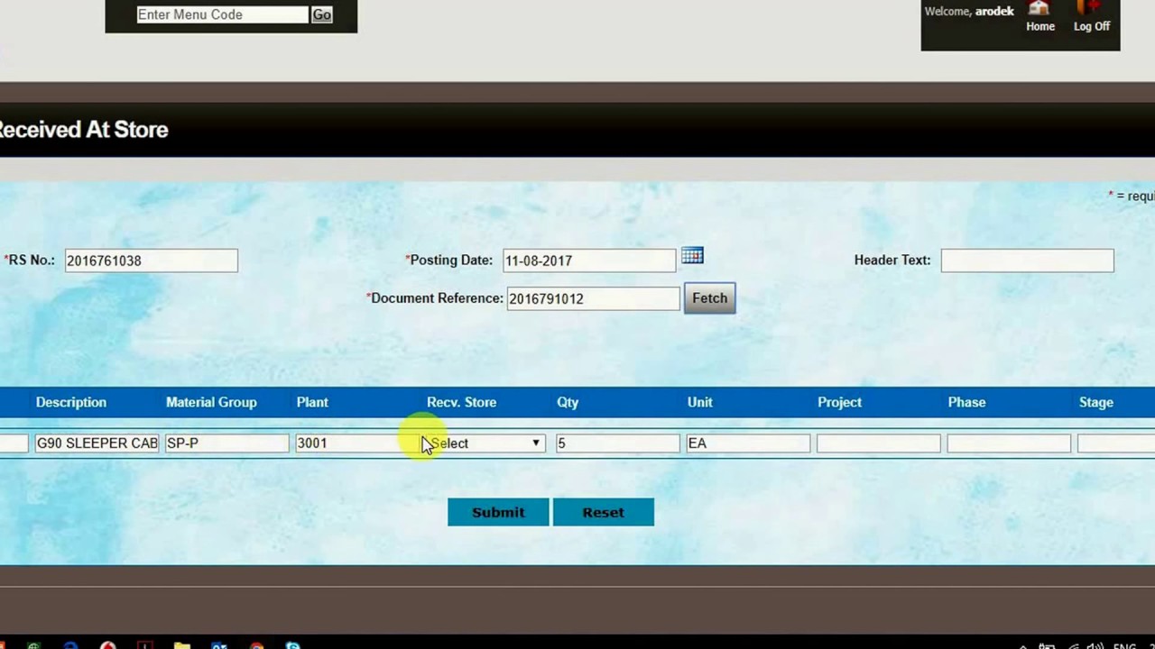Click the Plant column header
This screenshot has width=1155, height=649.
click(x=312, y=402)
